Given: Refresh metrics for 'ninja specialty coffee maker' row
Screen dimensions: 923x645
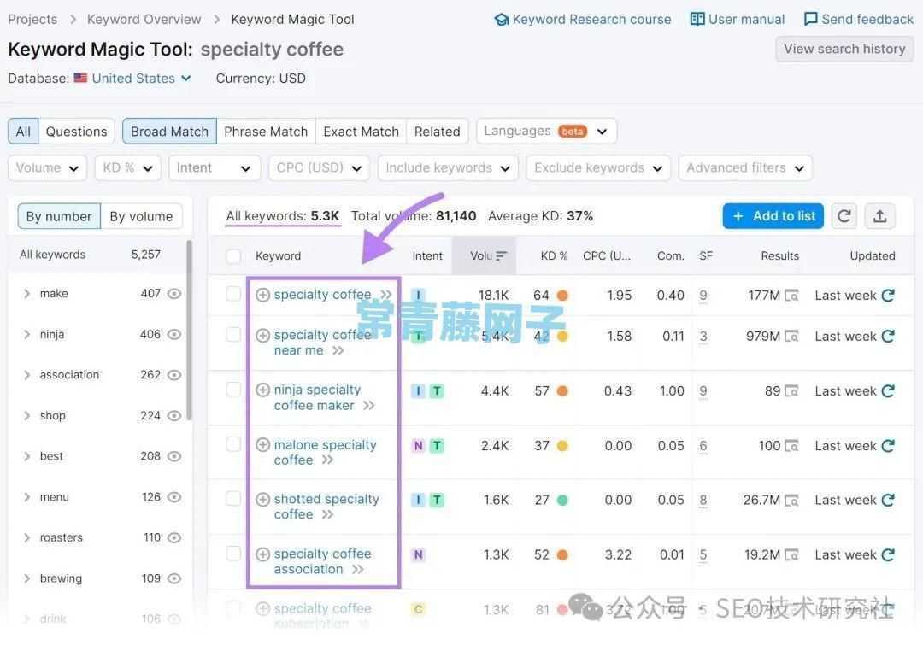Looking at the screenshot, I should pos(888,390).
